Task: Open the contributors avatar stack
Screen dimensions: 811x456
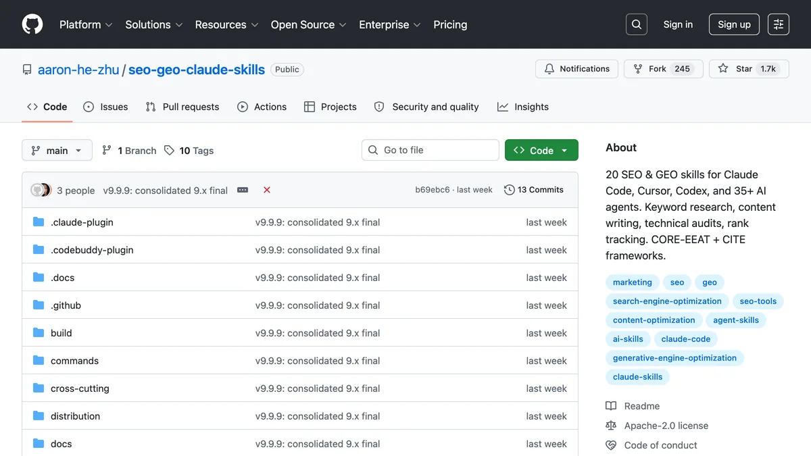Action: tap(41, 190)
